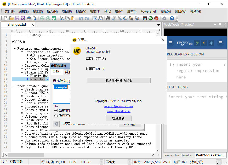Open www.ultraedit.com link

pyautogui.click(x=118, y=111)
